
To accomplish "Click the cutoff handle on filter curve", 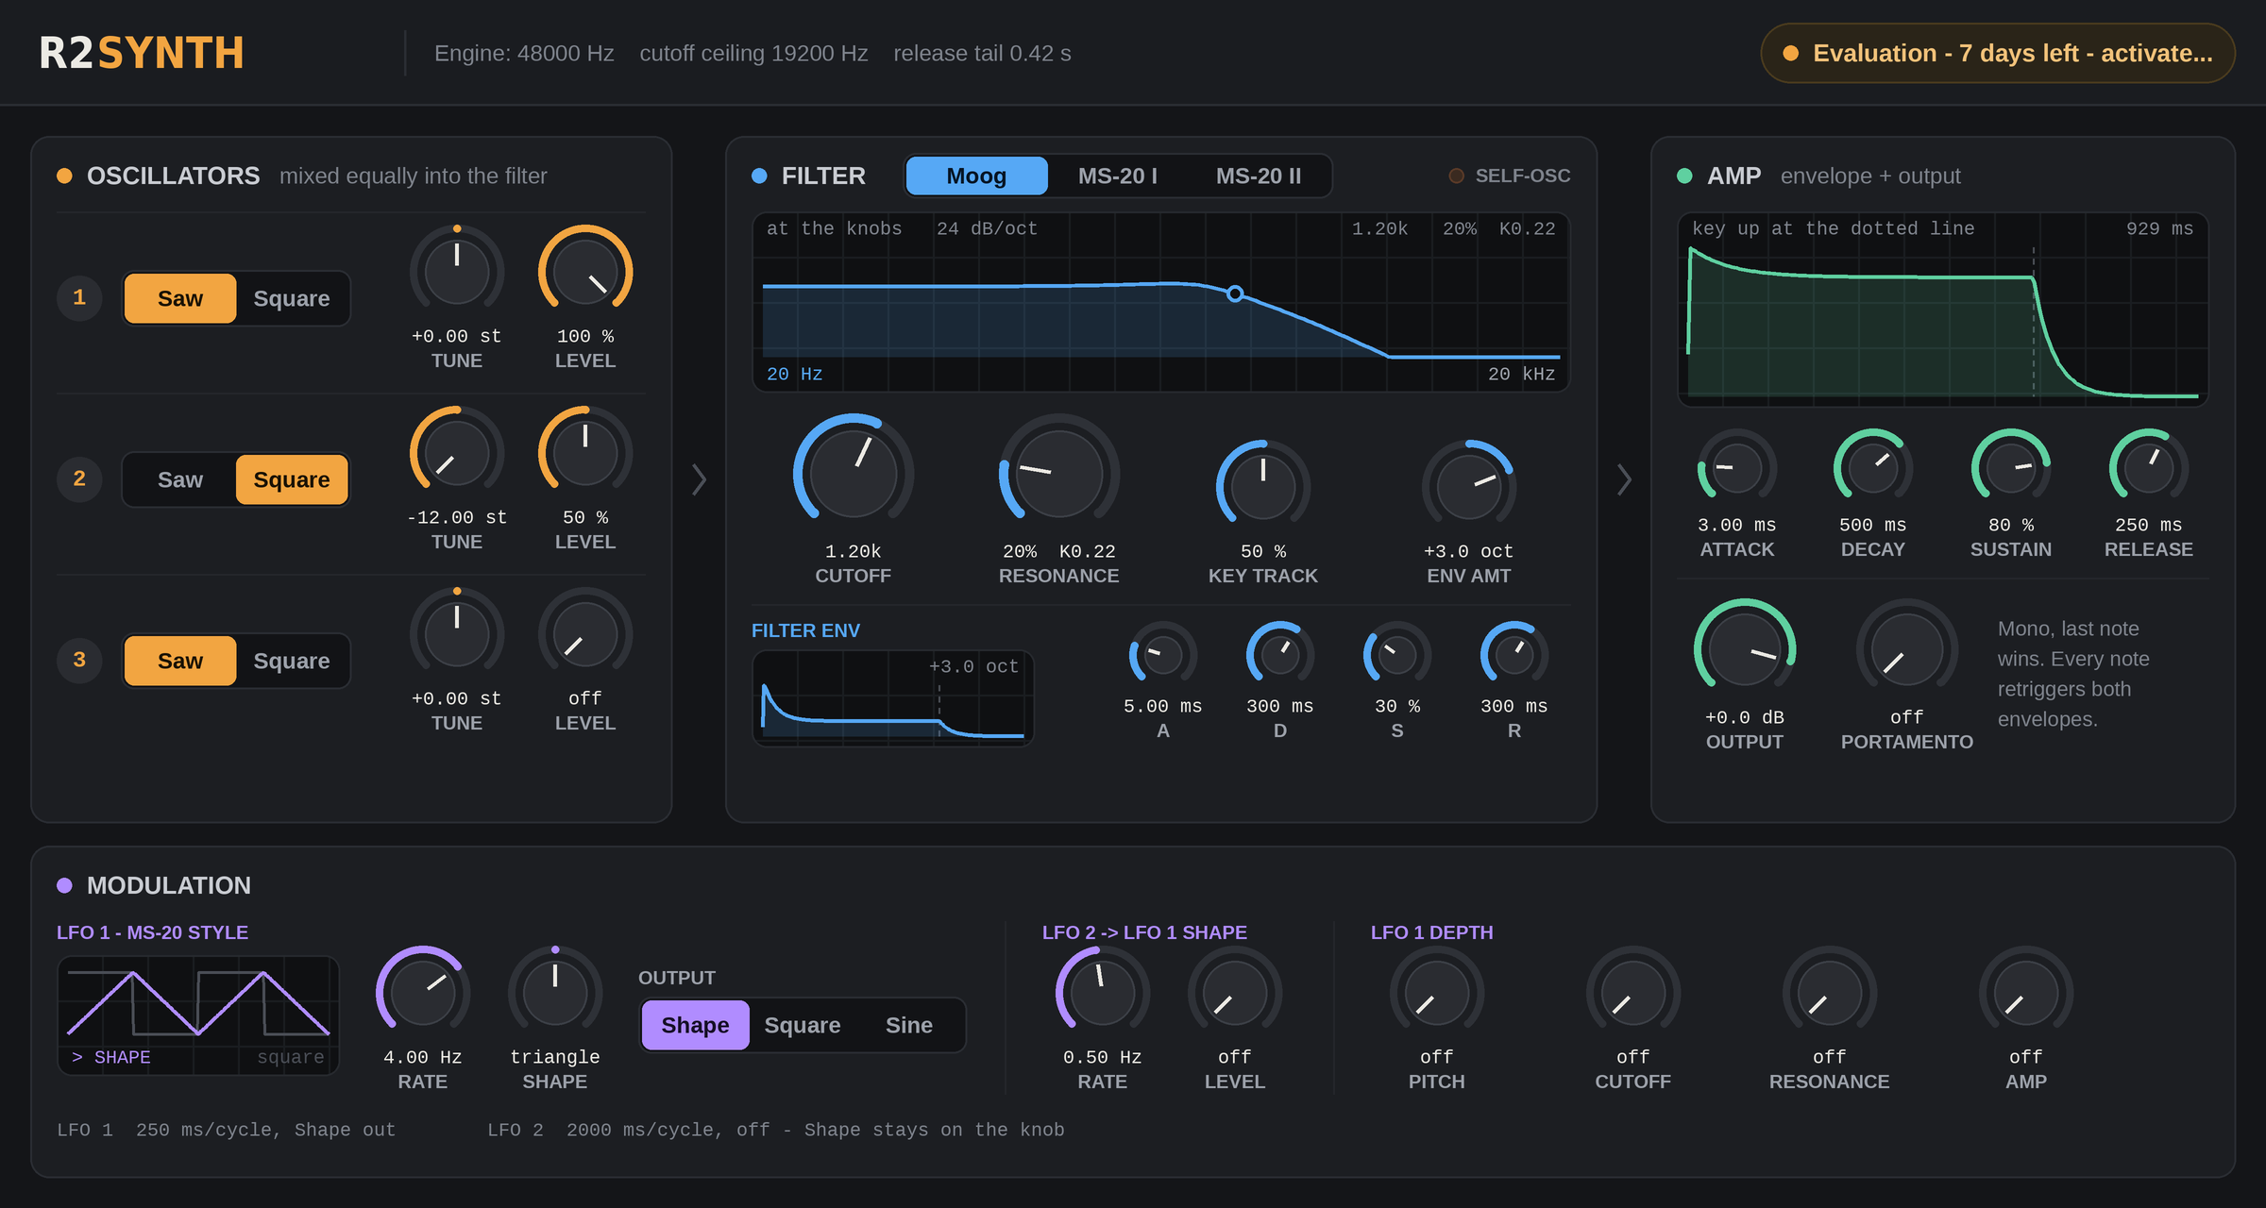I will point(1235,294).
